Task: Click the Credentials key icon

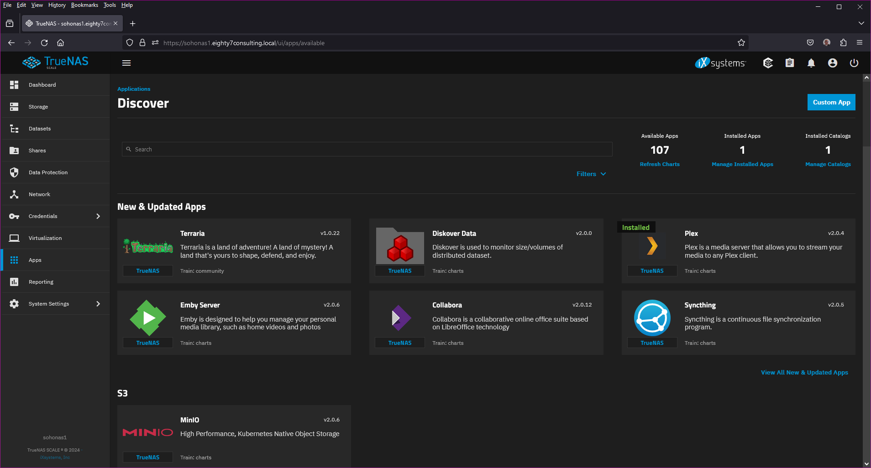Action: (14, 216)
